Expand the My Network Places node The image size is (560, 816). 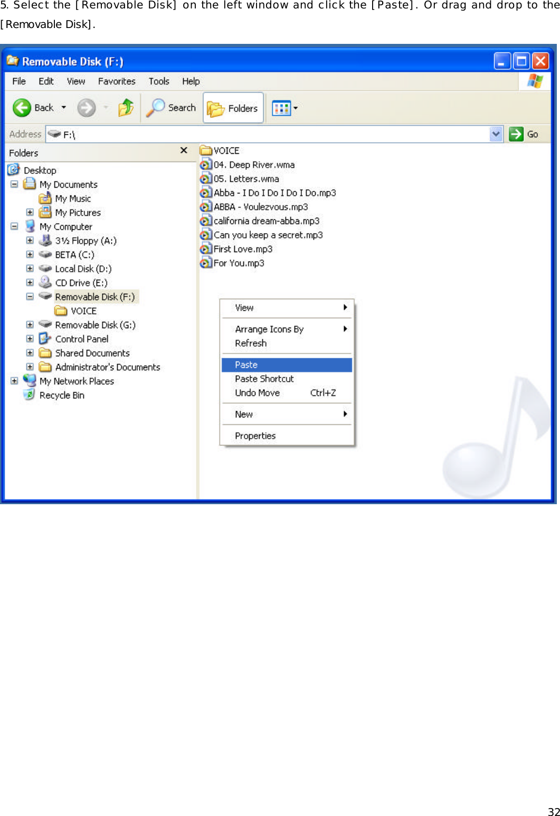14,381
